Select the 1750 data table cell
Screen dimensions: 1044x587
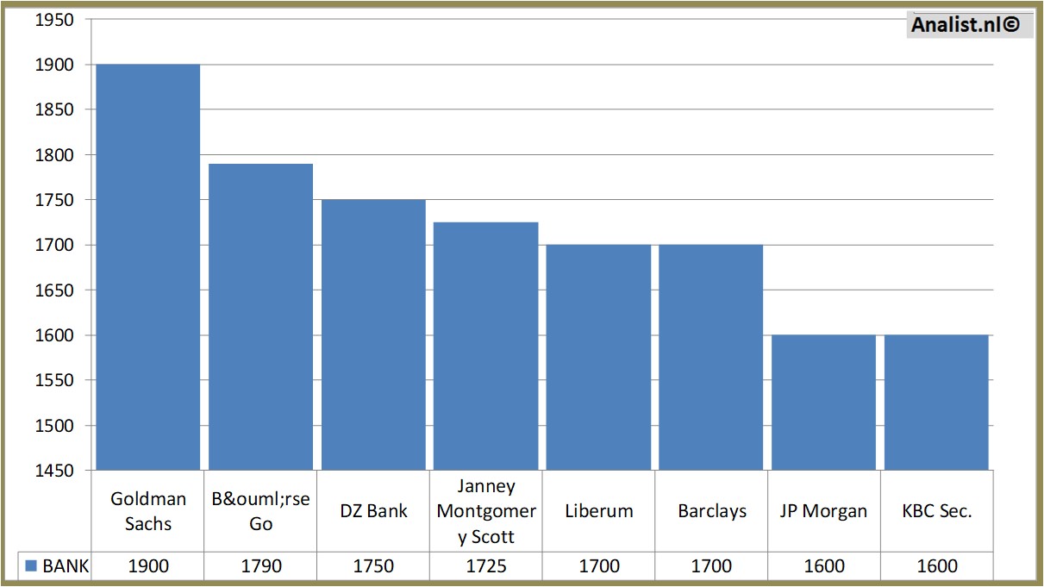tap(373, 566)
